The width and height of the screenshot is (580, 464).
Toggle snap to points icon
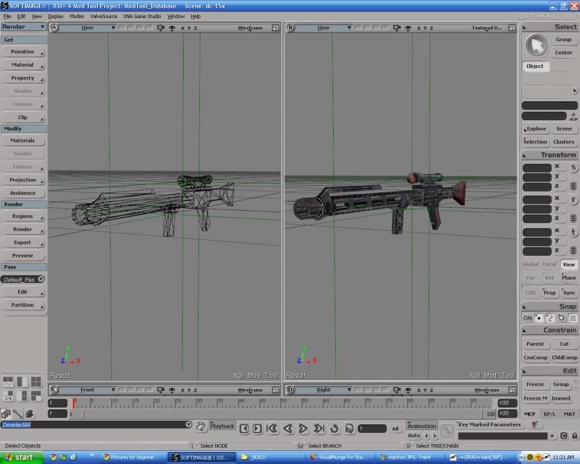coord(539,318)
